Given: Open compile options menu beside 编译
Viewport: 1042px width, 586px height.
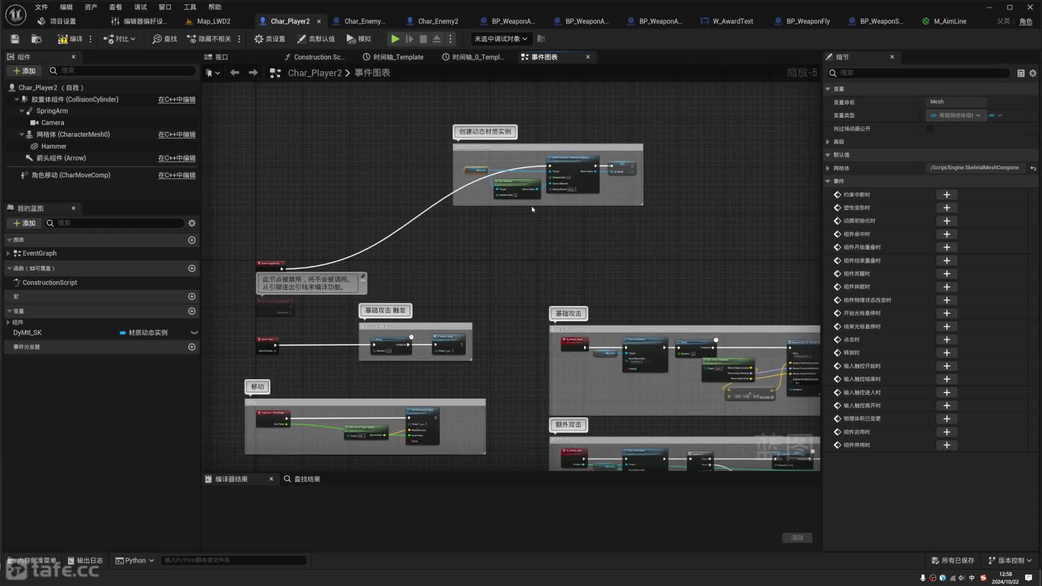Looking at the screenshot, I should (x=91, y=39).
